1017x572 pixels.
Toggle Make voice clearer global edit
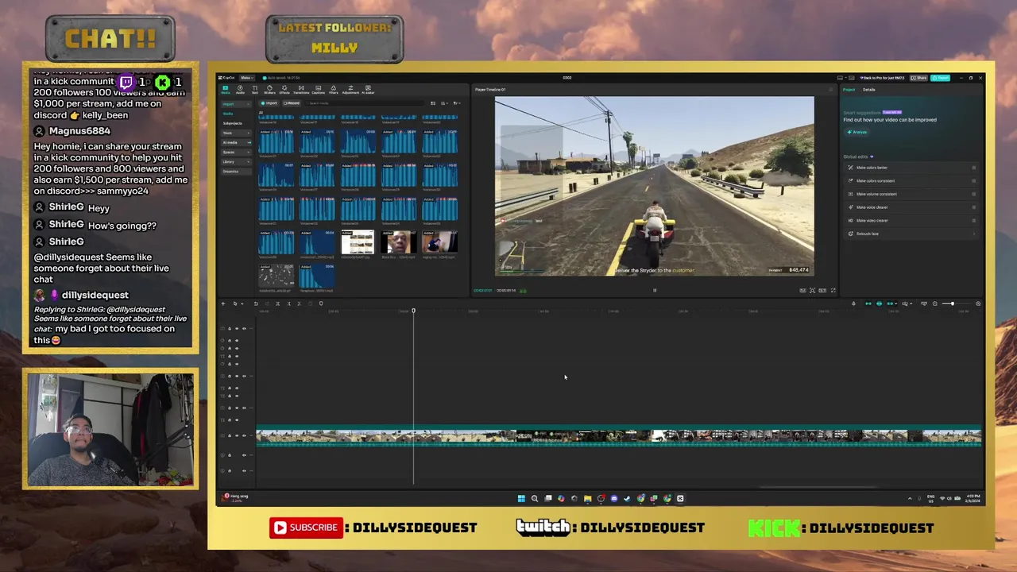tap(974, 207)
